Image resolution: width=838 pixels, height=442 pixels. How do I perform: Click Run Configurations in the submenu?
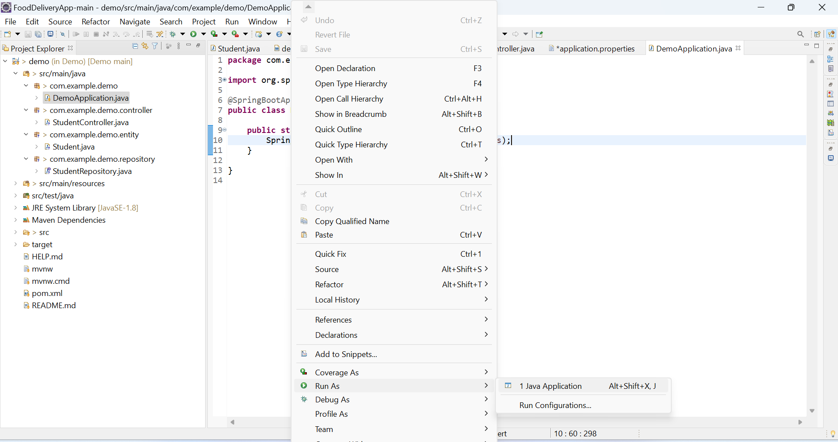554,405
